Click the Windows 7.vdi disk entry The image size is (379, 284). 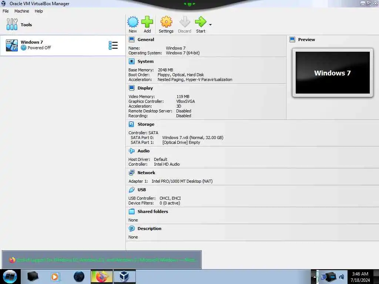pos(192,138)
